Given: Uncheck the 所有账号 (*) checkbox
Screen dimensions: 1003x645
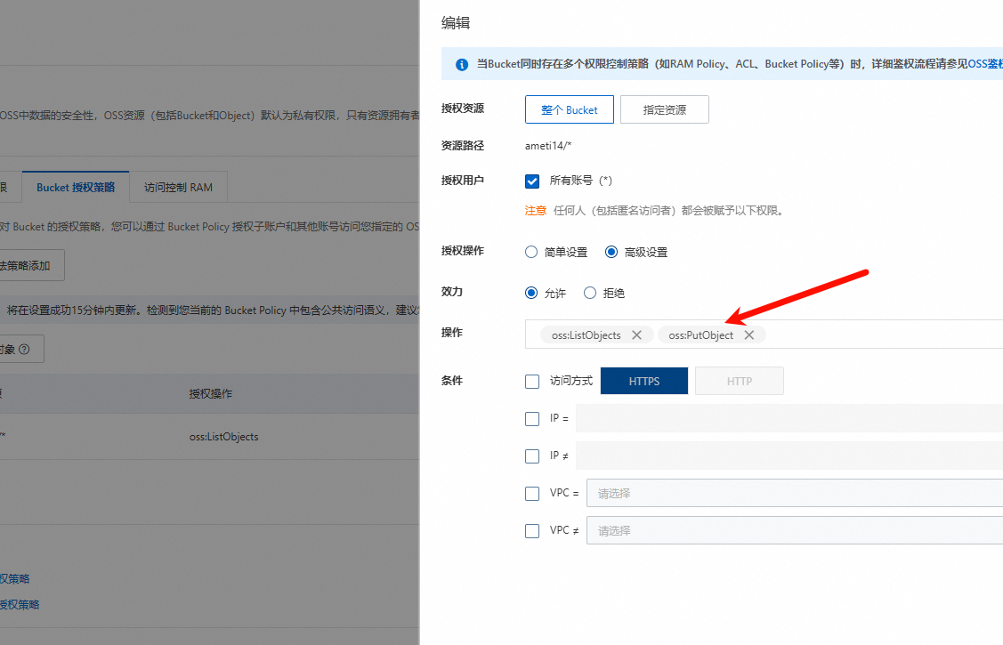Looking at the screenshot, I should pos(532,181).
